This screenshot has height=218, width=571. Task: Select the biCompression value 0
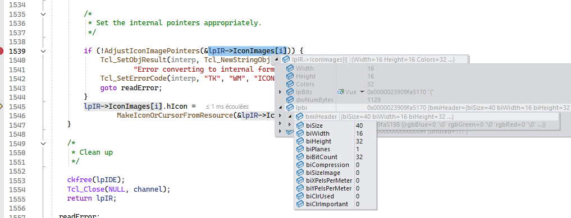358,165
